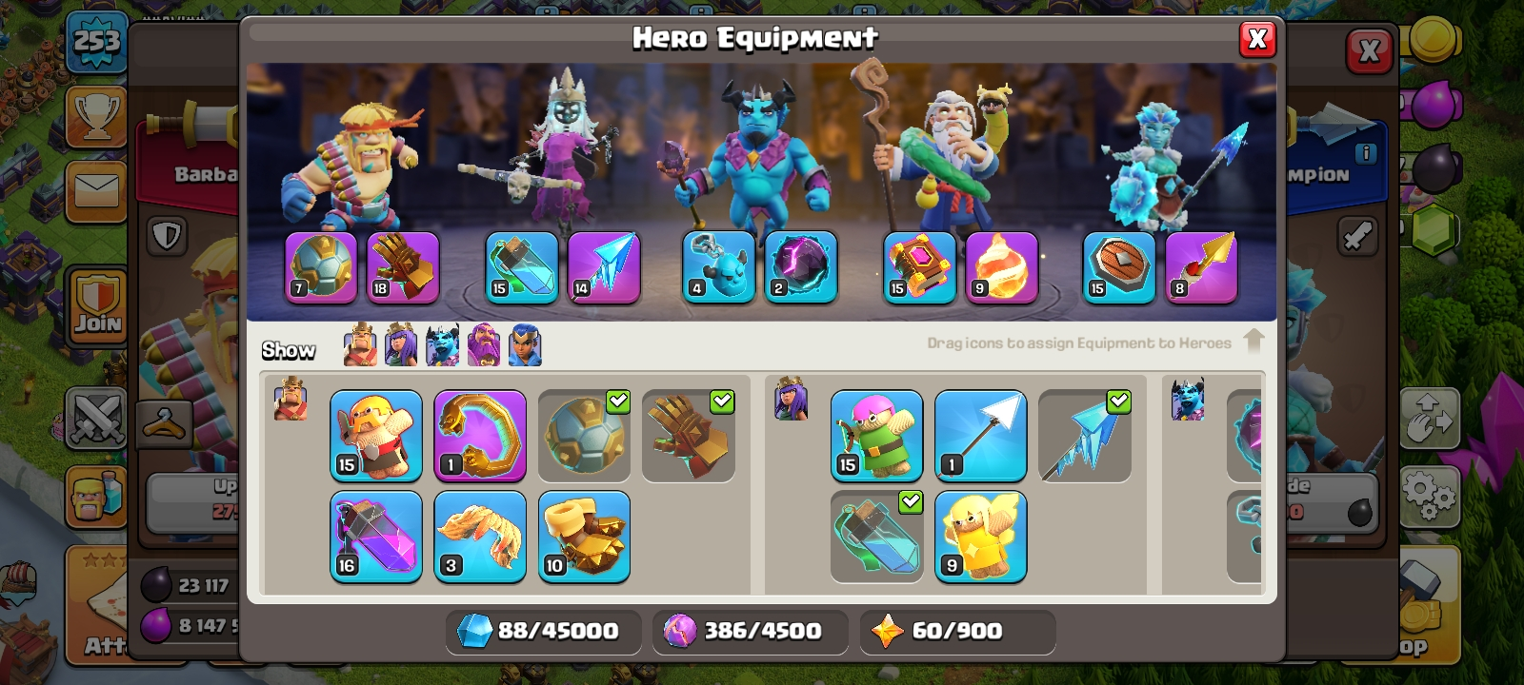Open the Join clan shield button
The height and width of the screenshot is (685, 1524).
tap(97, 305)
